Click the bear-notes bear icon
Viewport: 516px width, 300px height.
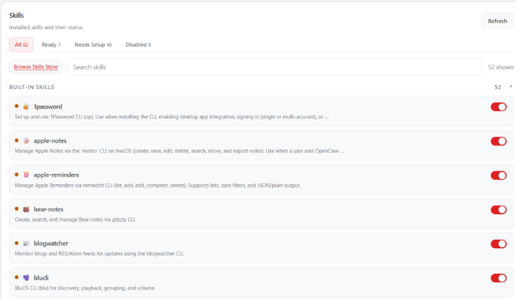[26, 209]
